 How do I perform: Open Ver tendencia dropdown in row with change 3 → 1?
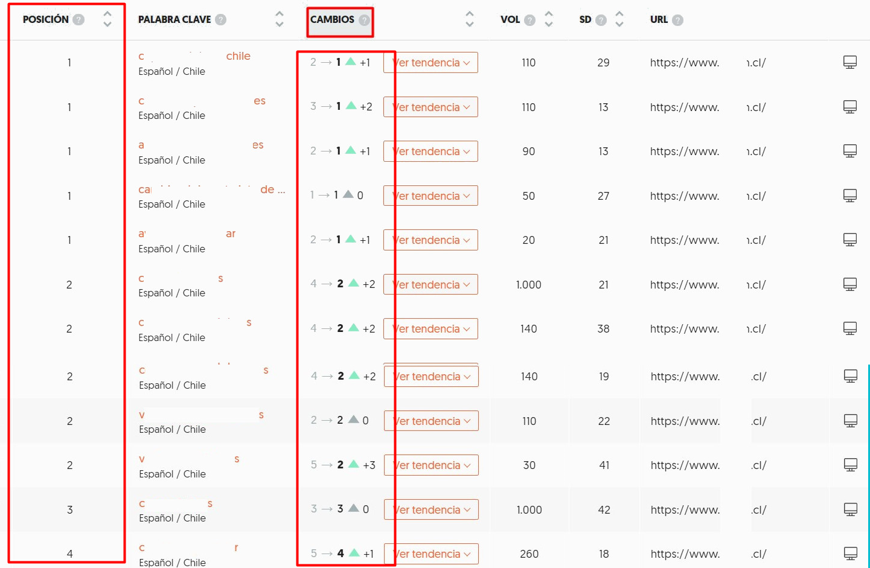pos(430,107)
